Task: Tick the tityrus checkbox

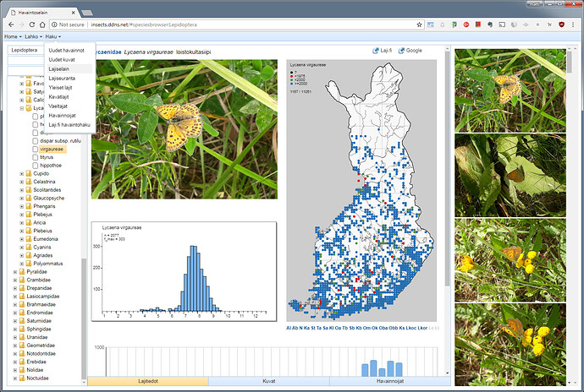Action: coord(35,157)
